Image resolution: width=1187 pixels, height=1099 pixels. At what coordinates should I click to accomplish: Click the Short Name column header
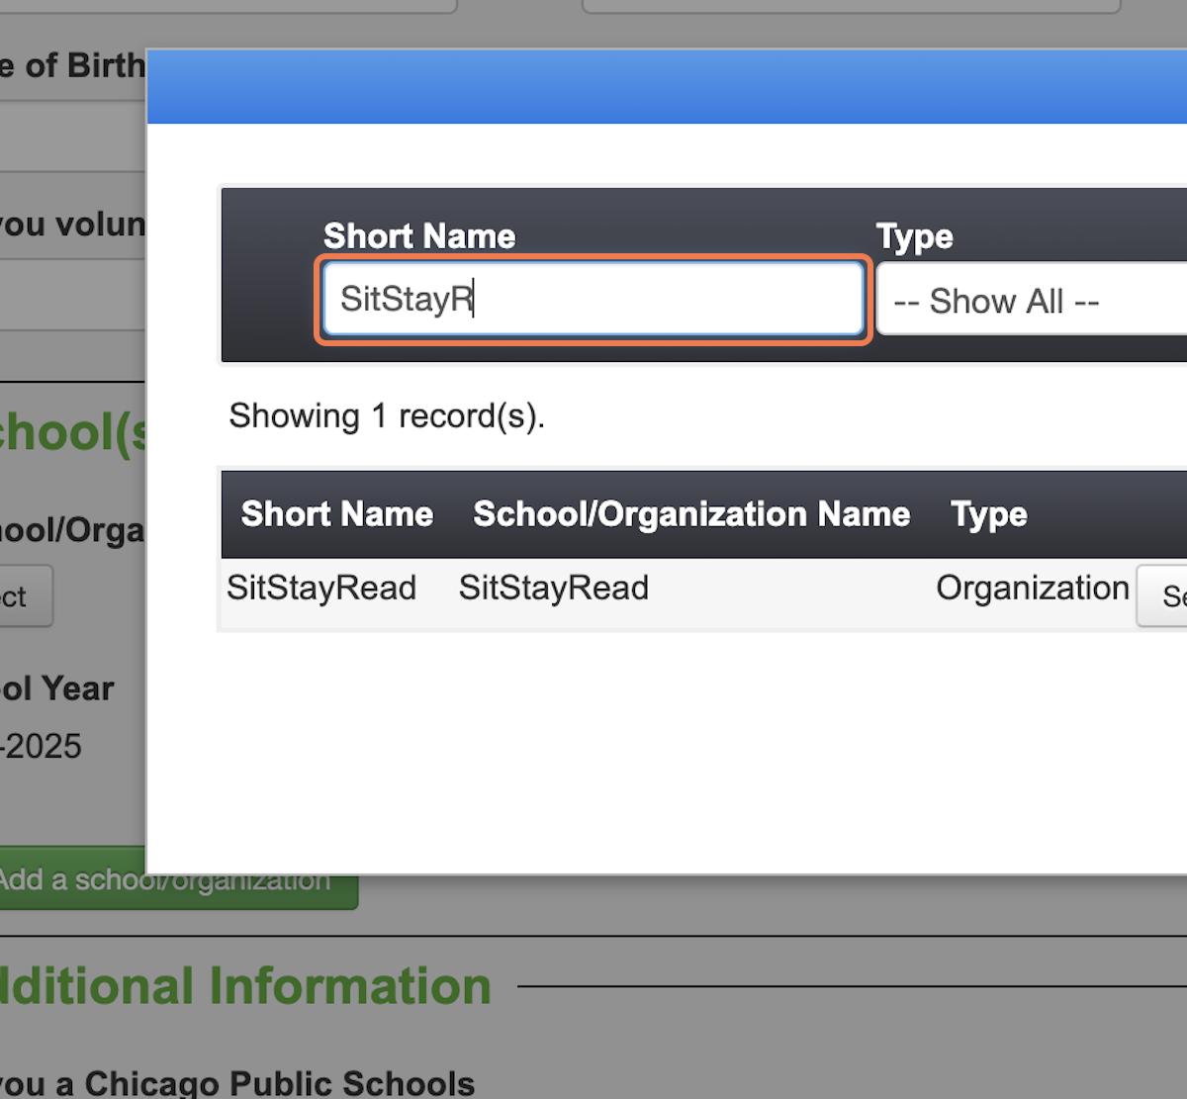click(337, 513)
